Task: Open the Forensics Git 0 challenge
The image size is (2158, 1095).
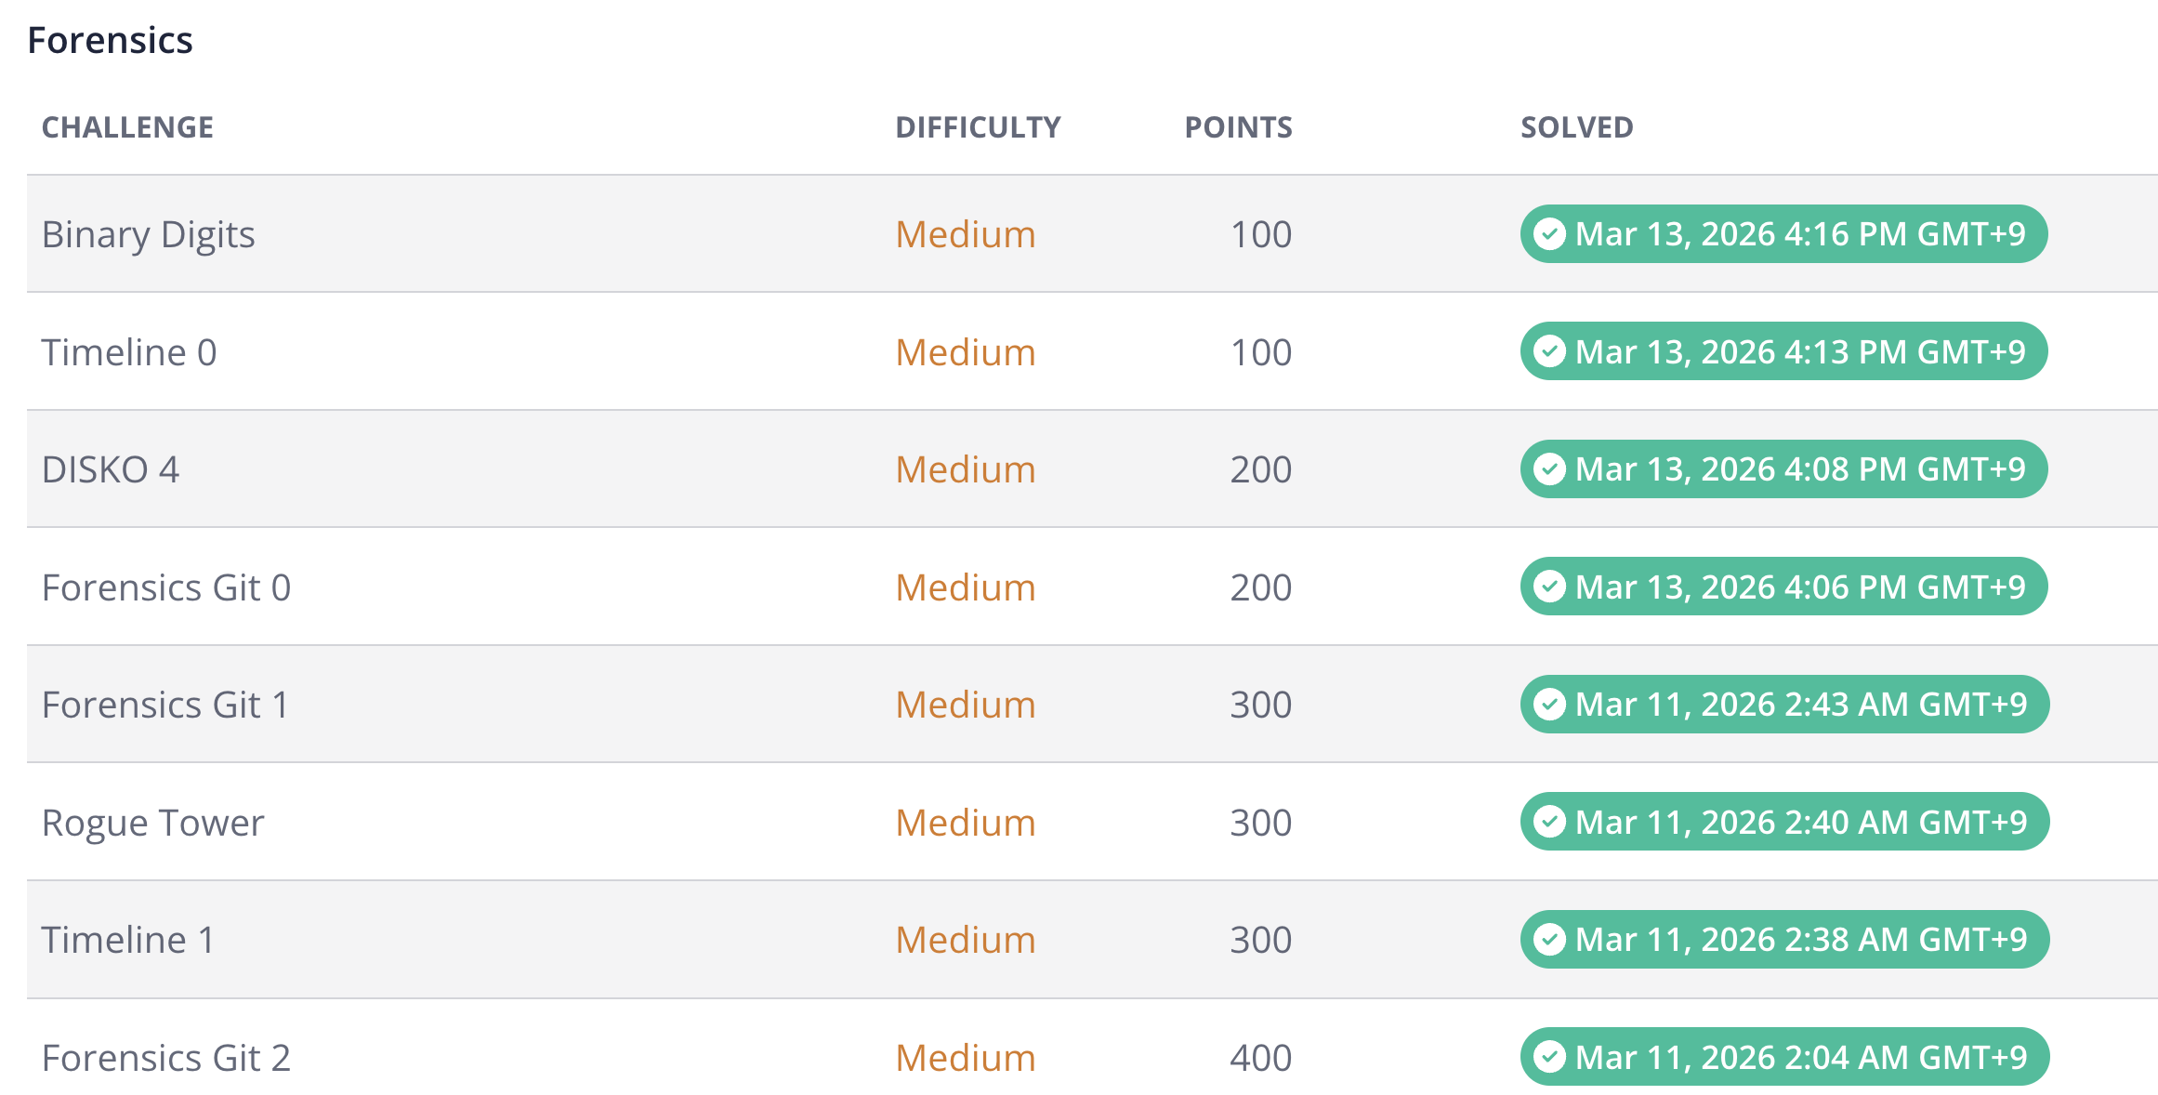Action: 166,587
